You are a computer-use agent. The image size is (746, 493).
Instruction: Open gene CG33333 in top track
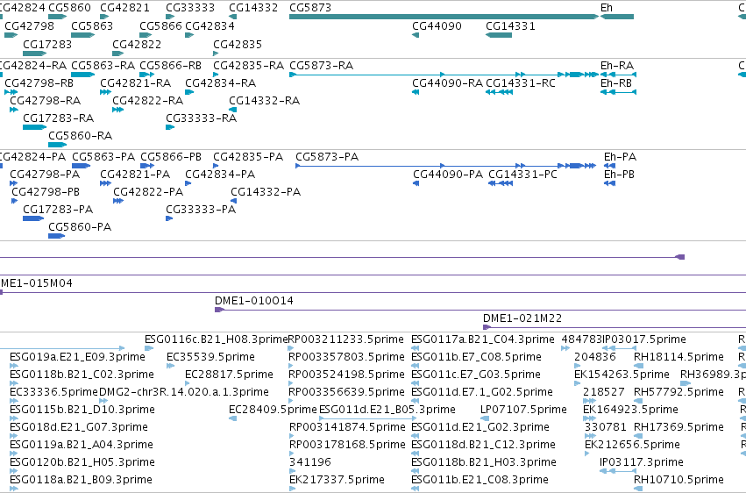coord(190,8)
